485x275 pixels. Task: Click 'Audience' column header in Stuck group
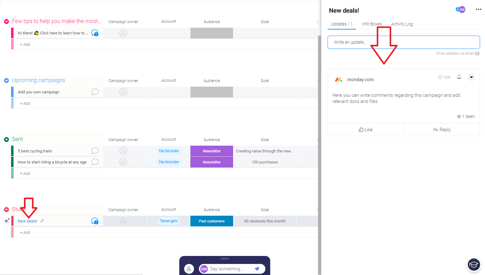point(212,210)
